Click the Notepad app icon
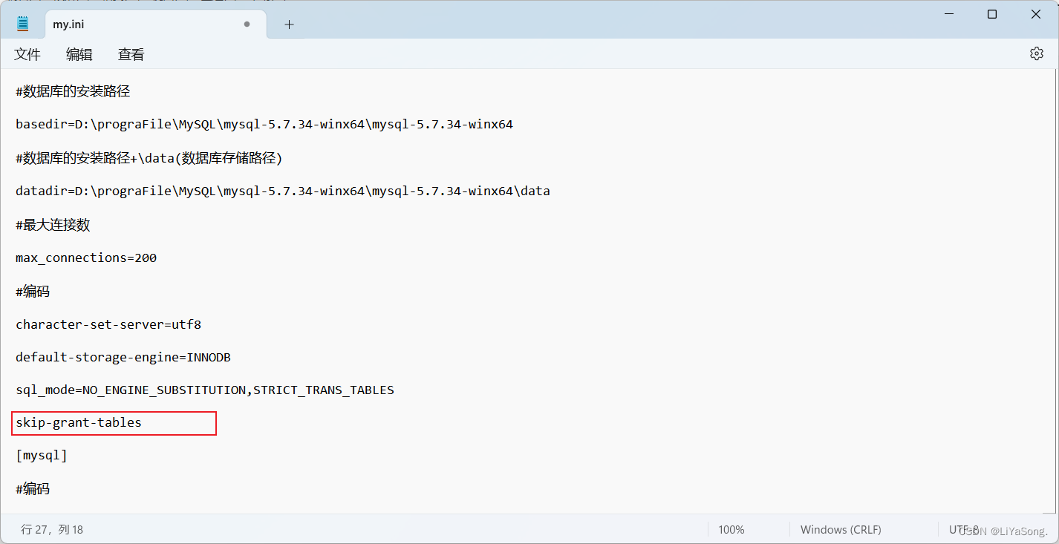The height and width of the screenshot is (544, 1059). pyautogui.click(x=23, y=24)
